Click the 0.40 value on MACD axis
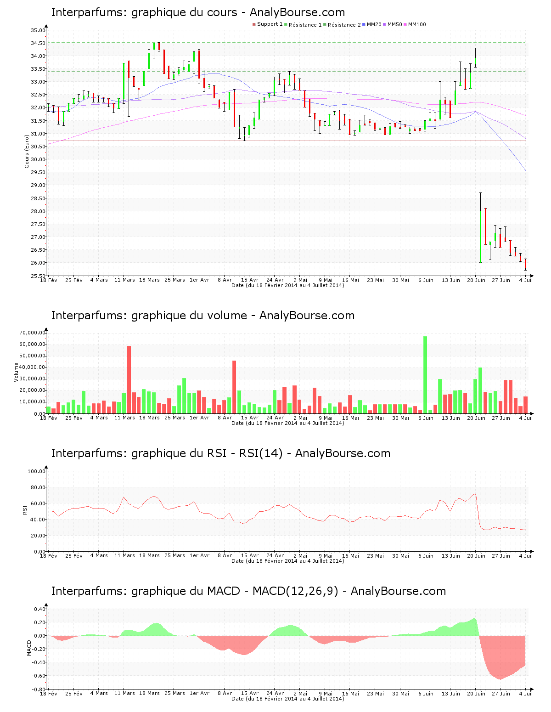The height and width of the screenshot is (712, 551). 40,609
